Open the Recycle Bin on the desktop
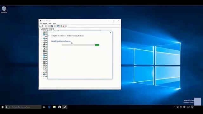 4,9
